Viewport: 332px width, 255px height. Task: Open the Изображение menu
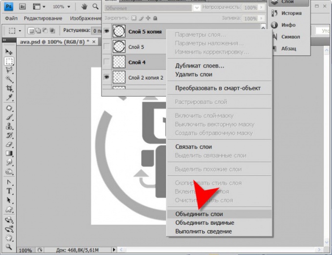85,19
